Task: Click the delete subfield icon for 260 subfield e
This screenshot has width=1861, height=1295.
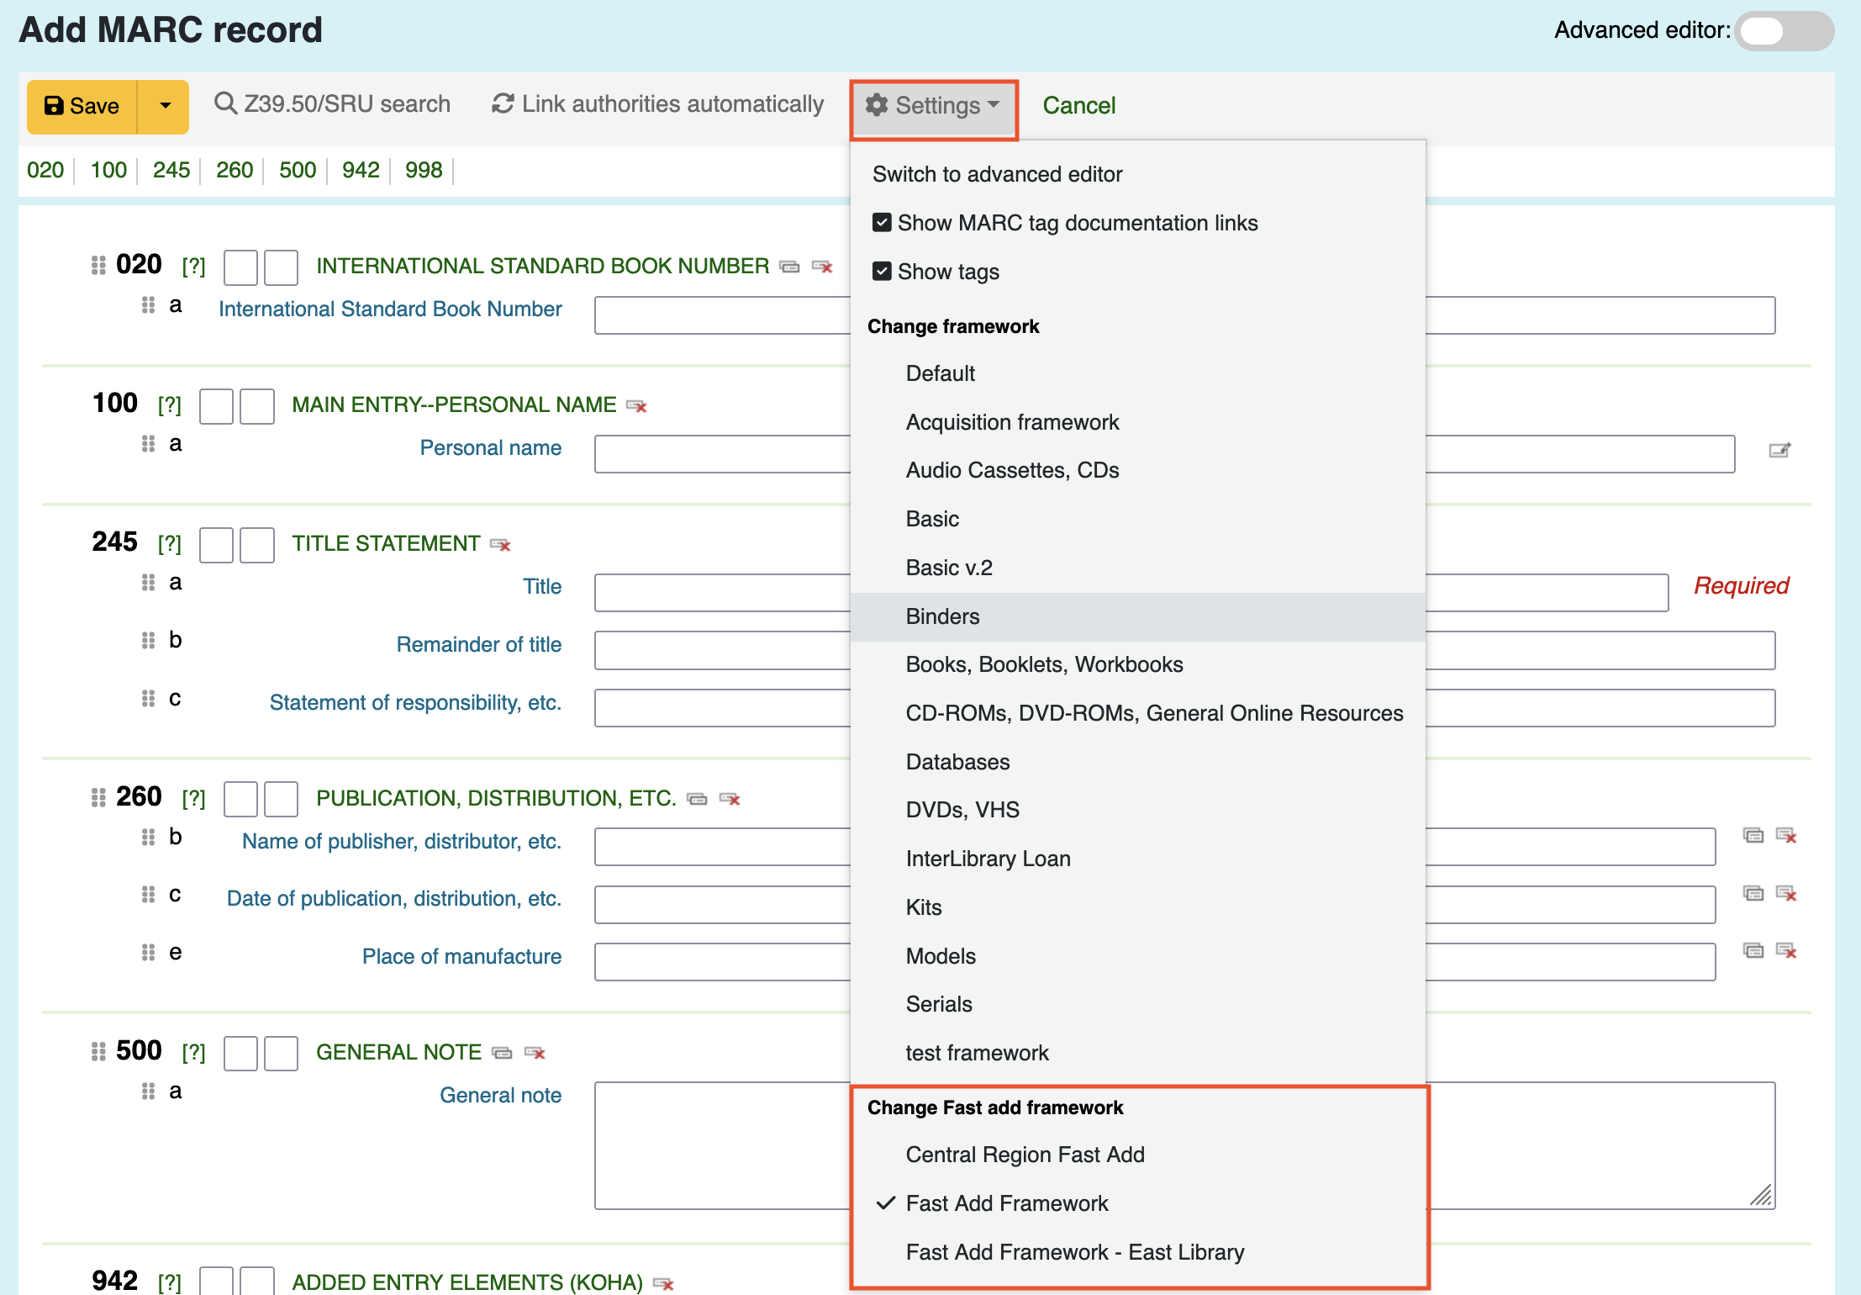Action: pyautogui.click(x=1786, y=950)
